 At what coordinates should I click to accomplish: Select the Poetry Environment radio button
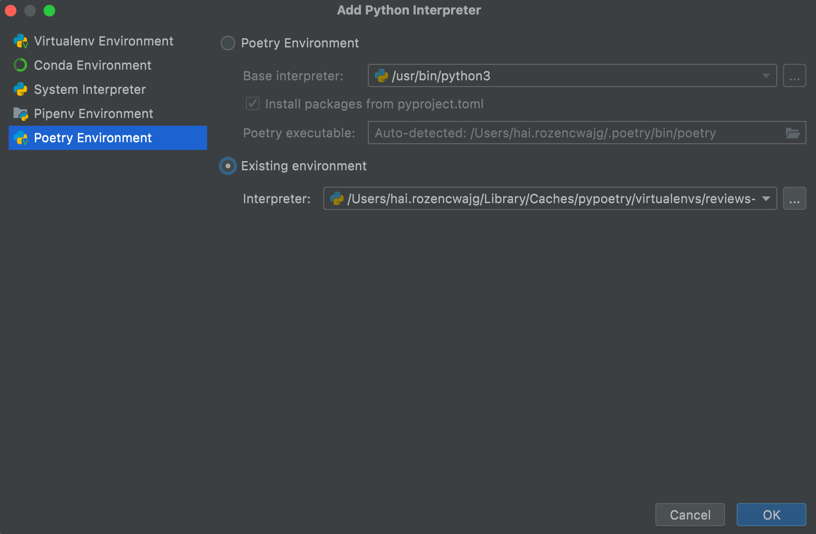click(x=228, y=43)
